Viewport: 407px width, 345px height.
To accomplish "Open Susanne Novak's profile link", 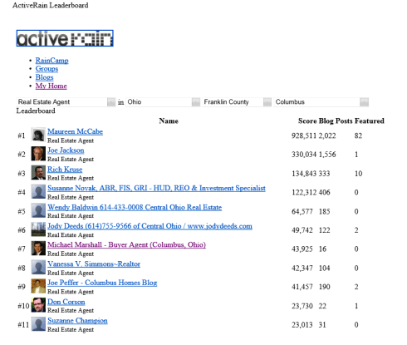I will 156,188.
